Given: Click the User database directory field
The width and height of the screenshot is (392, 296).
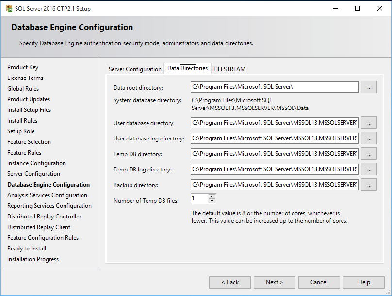Looking at the screenshot, I should pyautogui.click(x=274, y=123).
